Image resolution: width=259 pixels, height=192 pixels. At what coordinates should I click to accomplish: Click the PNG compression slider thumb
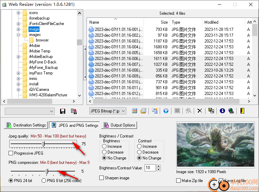47,171
